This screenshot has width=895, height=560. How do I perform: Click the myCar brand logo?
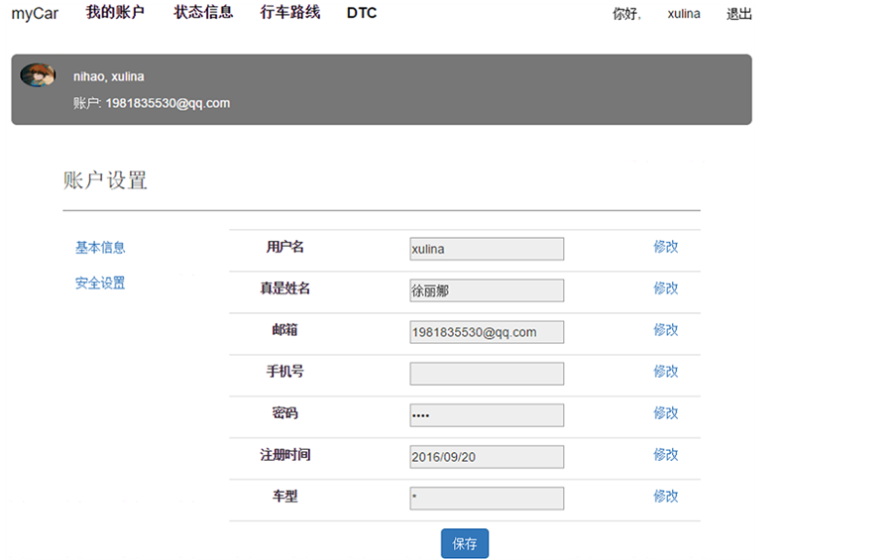click(x=35, y=14)
